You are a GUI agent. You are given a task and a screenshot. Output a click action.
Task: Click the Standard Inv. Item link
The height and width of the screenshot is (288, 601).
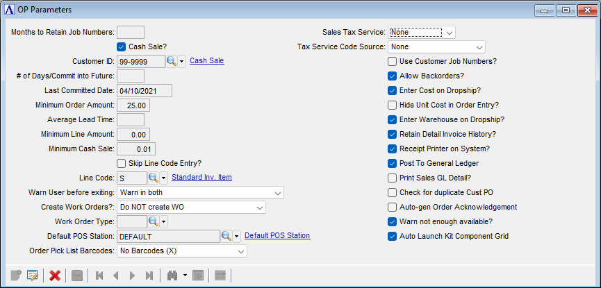click(201, 178)
